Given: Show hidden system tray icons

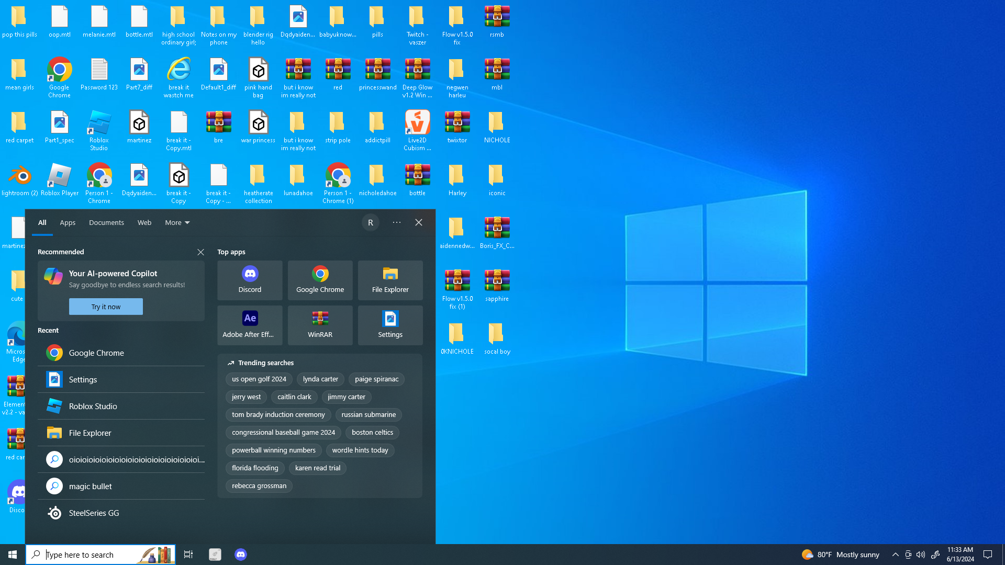Looking at the screenshot, I should click(895, 555).
